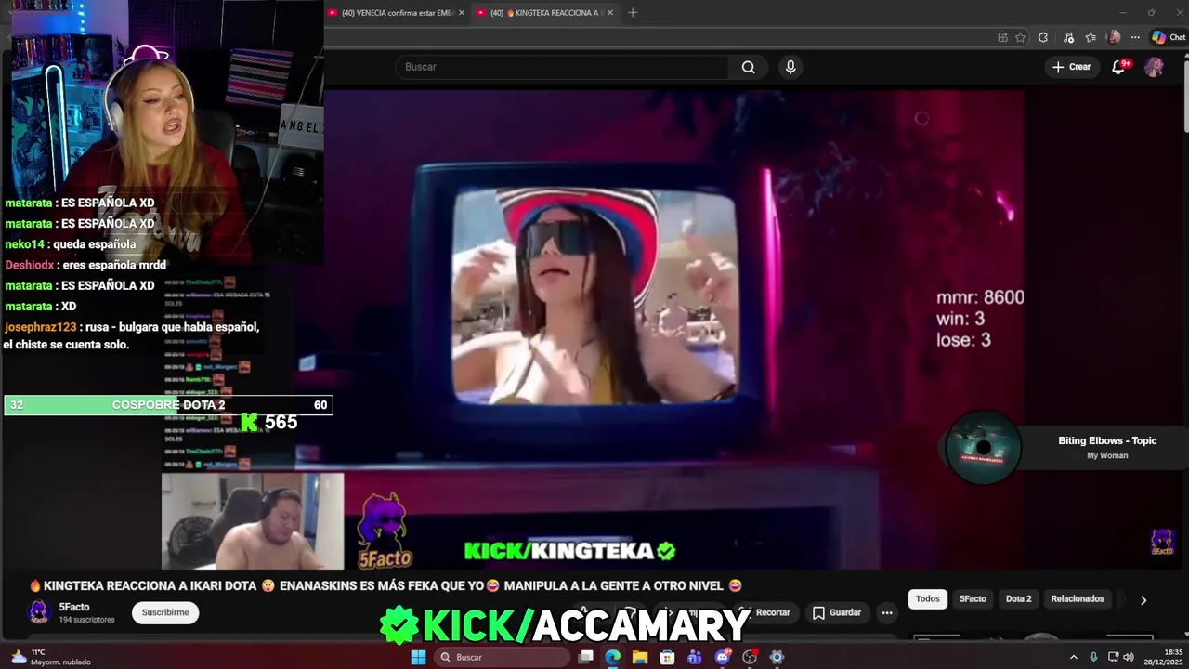The width and height of the screenshot is (1189, 669).
Task: Select Dota 2 filter chip
Action: tap(1018, 599)
